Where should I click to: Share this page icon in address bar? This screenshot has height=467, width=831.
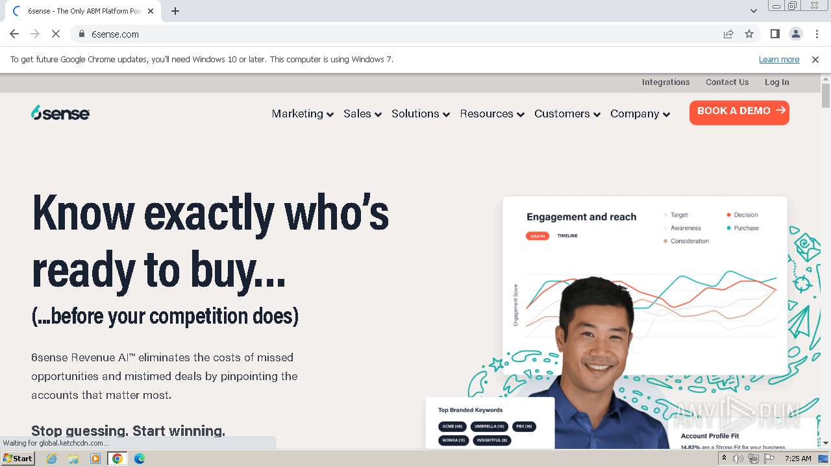(x=728, y=34)
